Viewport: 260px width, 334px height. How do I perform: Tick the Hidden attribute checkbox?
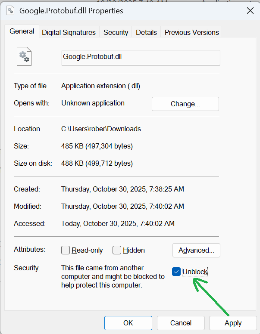coord(117,250)
